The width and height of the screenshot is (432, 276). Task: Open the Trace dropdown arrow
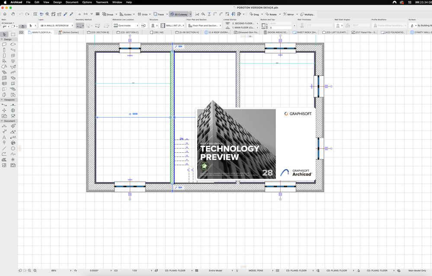click(167, 14)
